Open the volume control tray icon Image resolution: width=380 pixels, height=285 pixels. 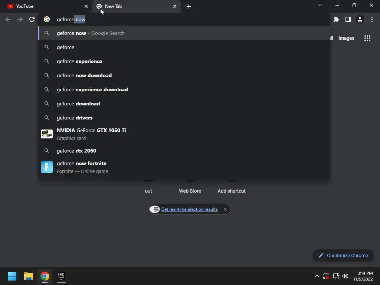click(x=345, y=276)
